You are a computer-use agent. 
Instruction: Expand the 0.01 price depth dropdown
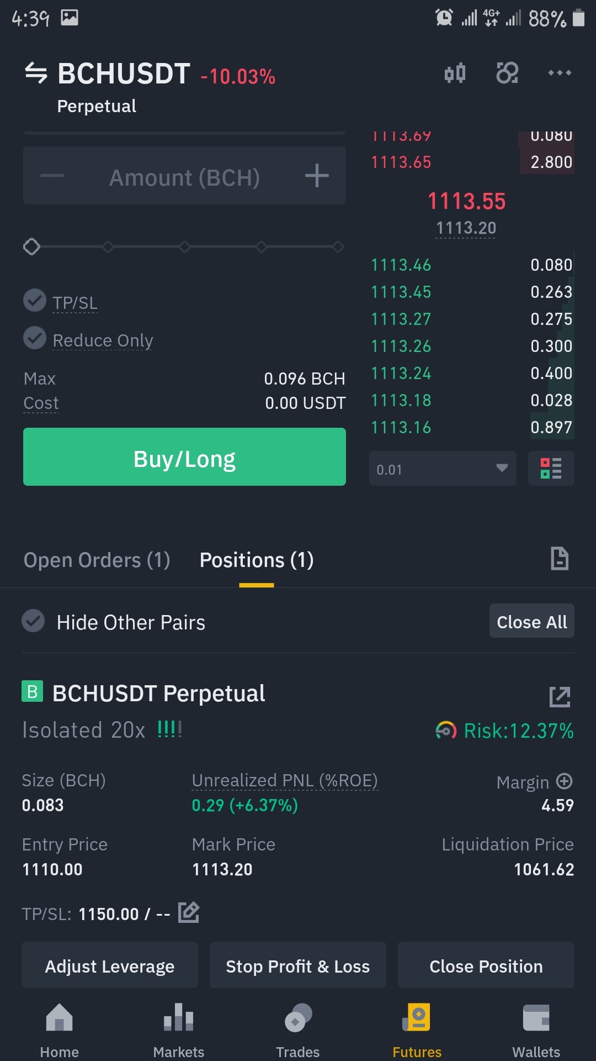pyautogui.click(x=443, y=469)
